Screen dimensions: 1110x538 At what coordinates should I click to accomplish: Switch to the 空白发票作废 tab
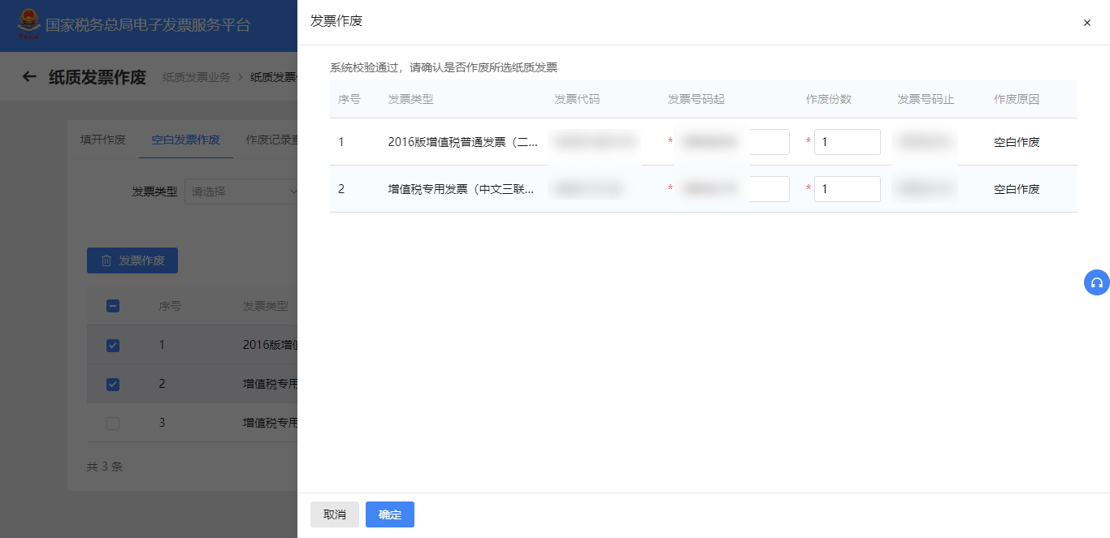pos(185,140)
